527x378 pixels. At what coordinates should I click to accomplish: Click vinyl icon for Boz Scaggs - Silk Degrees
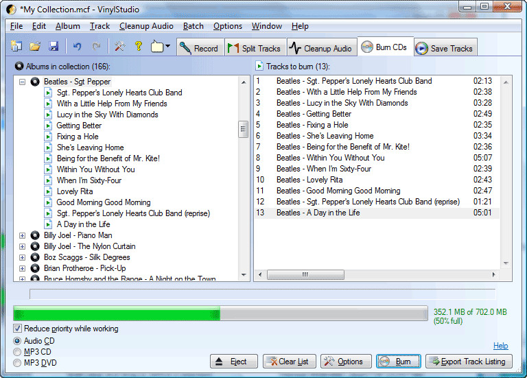35,257
